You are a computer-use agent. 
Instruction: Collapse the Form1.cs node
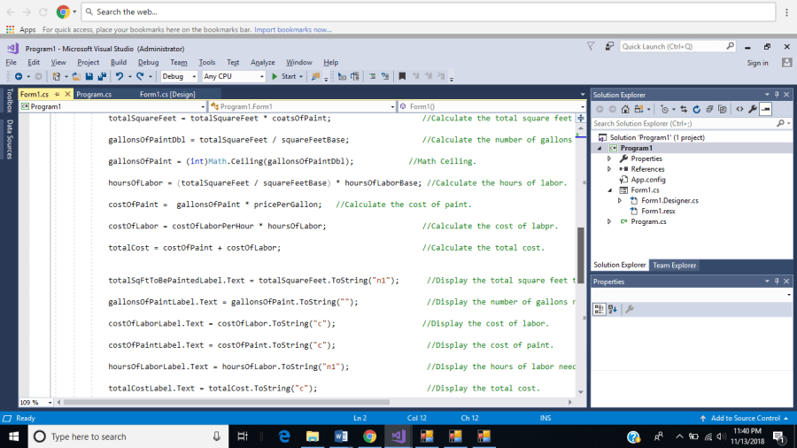pos(609,190)
